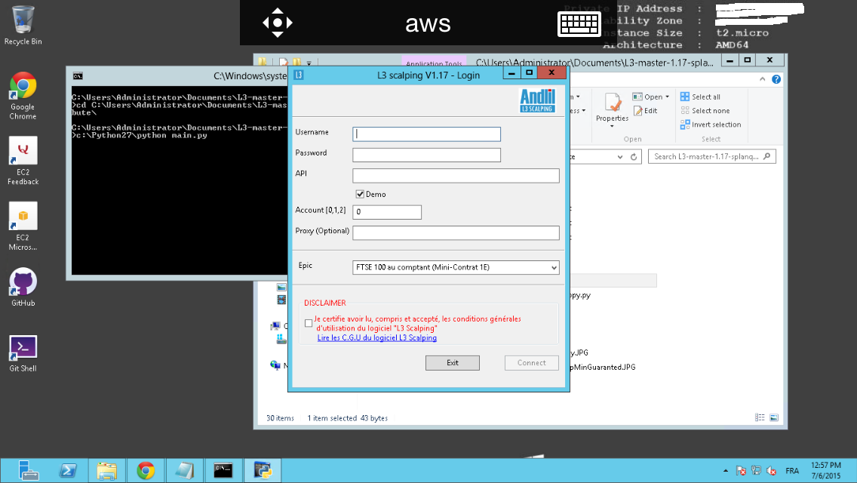
Task: Open the EC2 Feedback desktop shortcut
Action: tap(23, 161)
